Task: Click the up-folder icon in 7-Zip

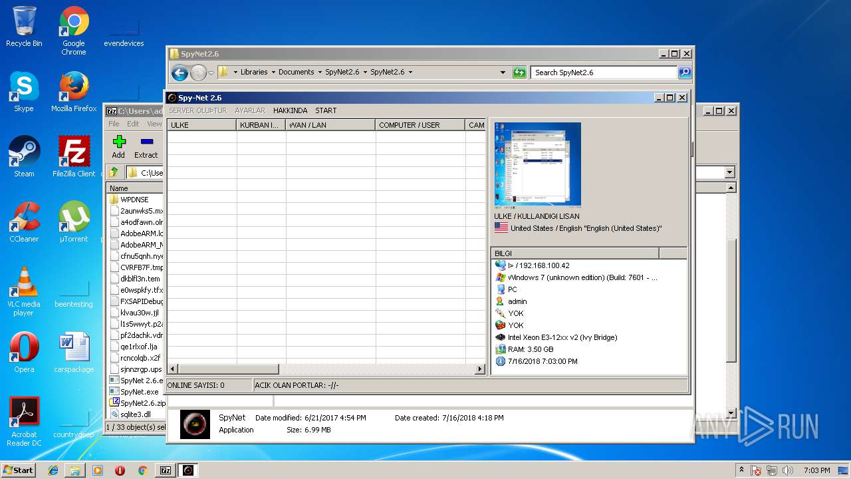Action: [x=114, y=173]
